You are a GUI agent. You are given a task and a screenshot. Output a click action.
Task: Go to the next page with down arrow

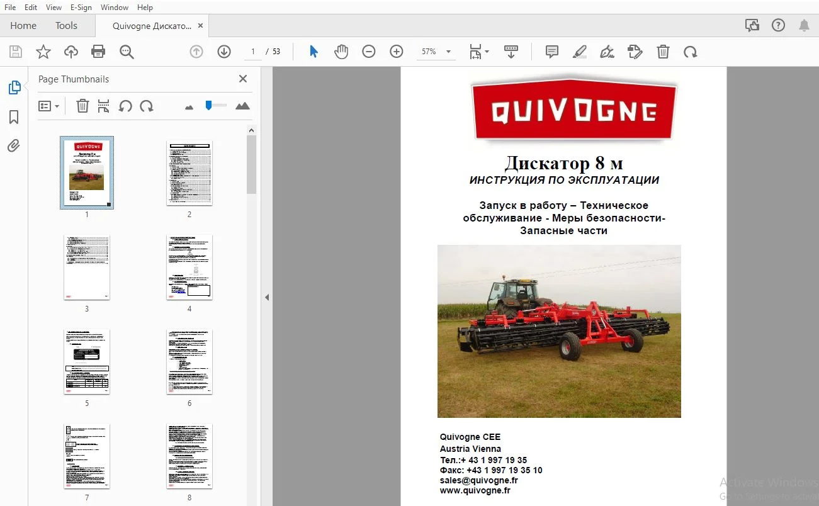224,52
